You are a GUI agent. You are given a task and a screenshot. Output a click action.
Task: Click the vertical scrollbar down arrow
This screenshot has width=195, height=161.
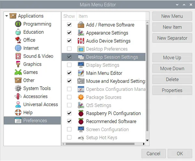147,140
